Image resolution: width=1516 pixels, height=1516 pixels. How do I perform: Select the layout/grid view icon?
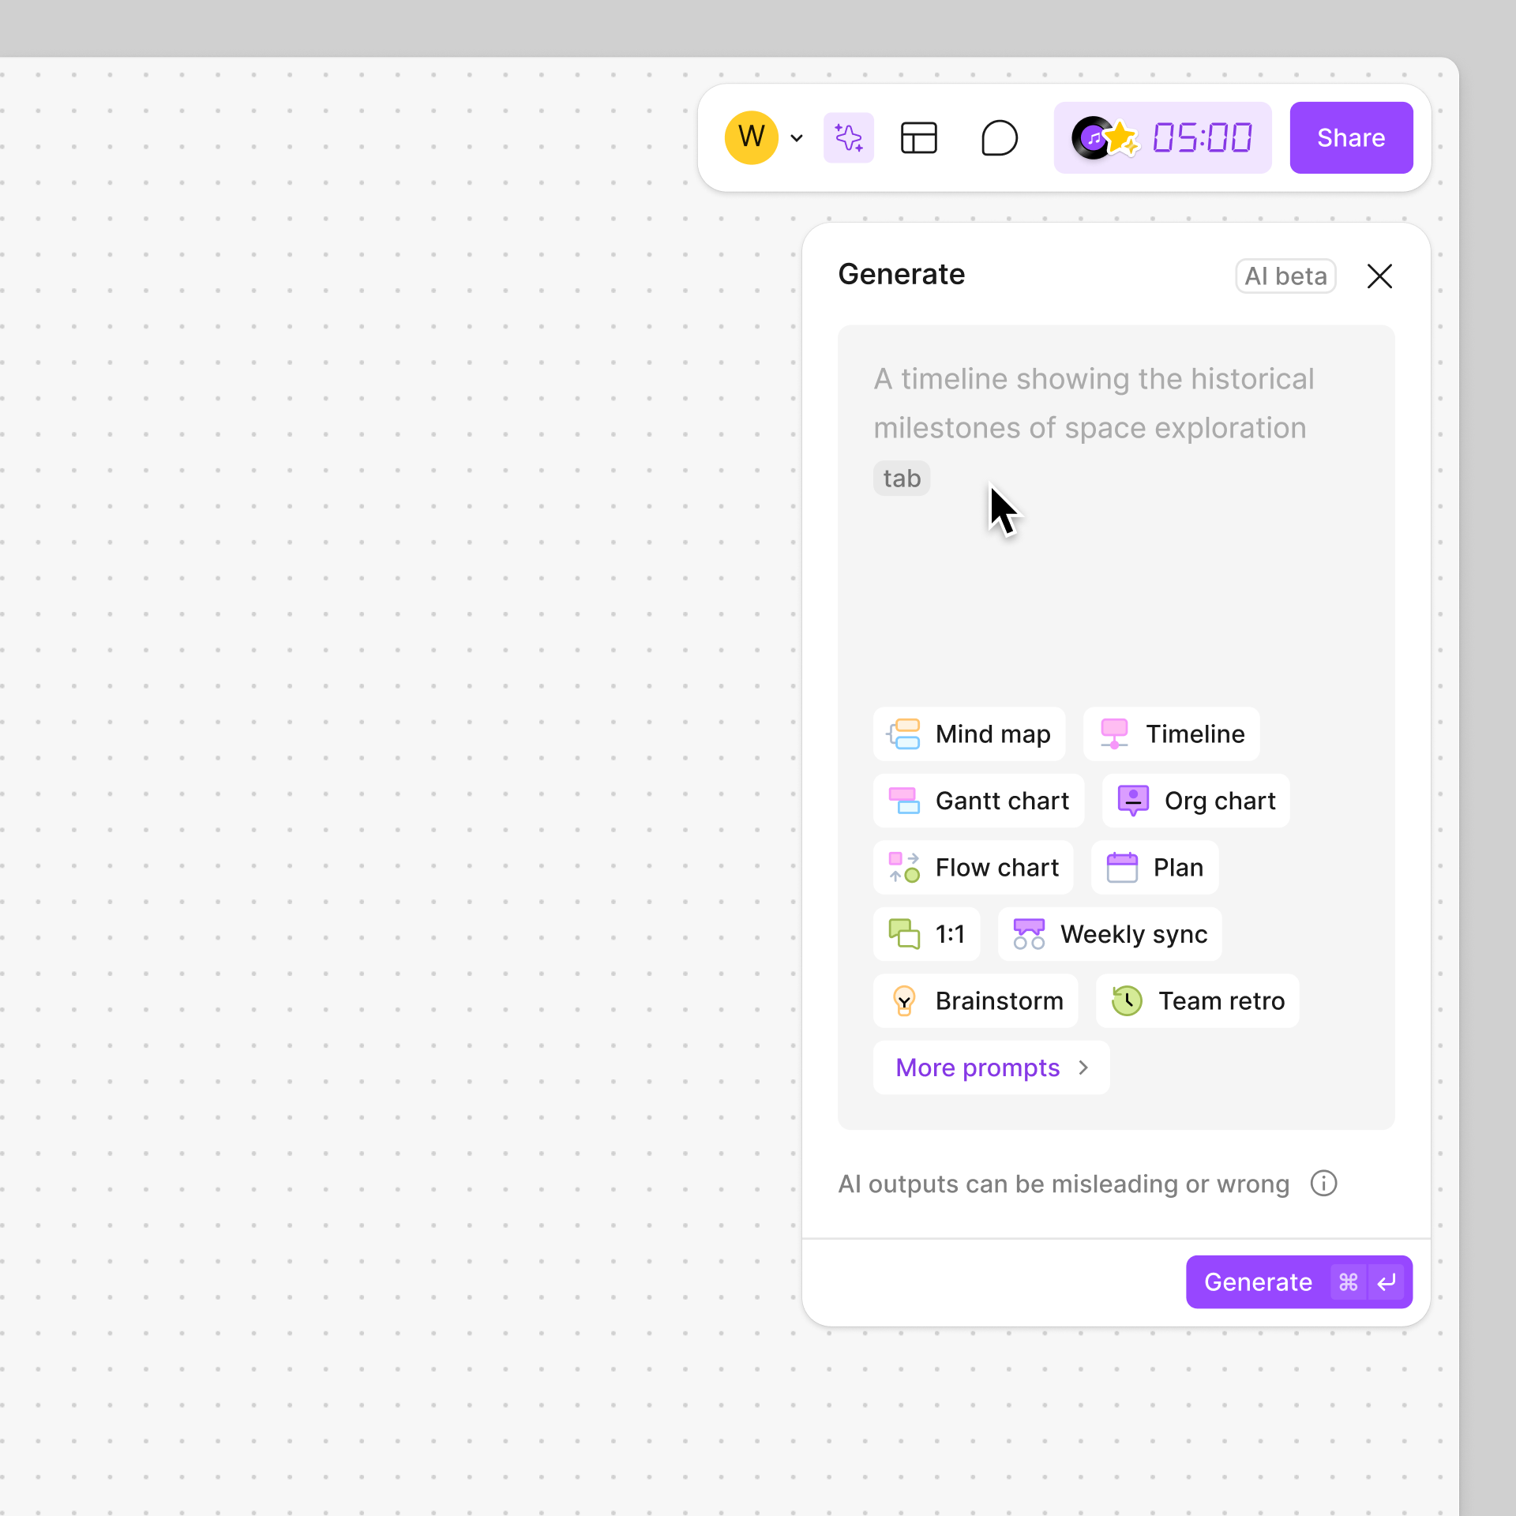[x=917, y=137]
